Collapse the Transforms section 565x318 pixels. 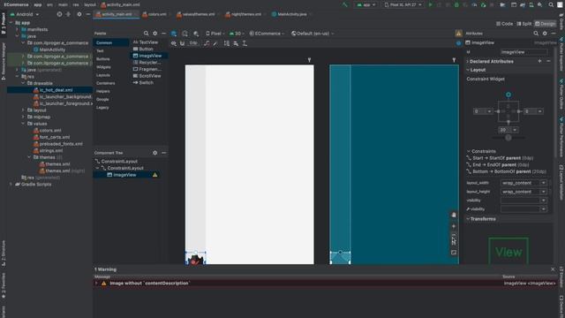[468, 219]
